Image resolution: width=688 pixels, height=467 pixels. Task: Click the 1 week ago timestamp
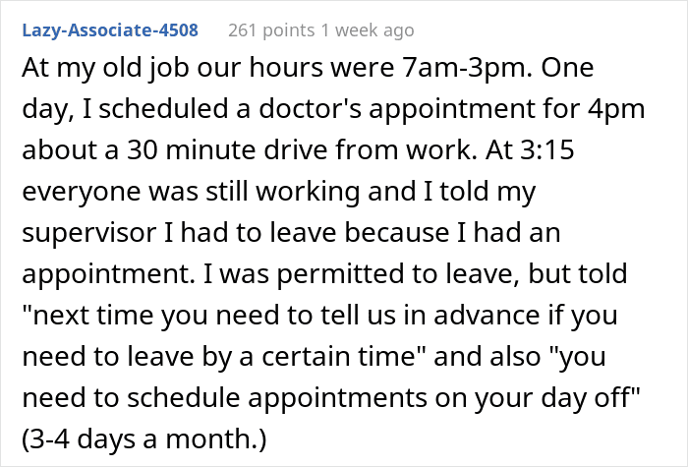(x=368, y=30)
